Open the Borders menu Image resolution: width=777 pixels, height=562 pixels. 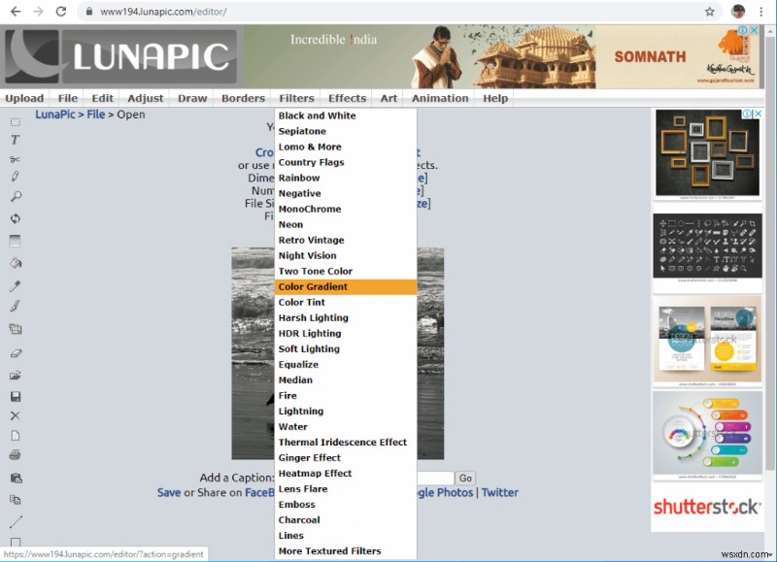pyautogui.click(x=244, y=98)
